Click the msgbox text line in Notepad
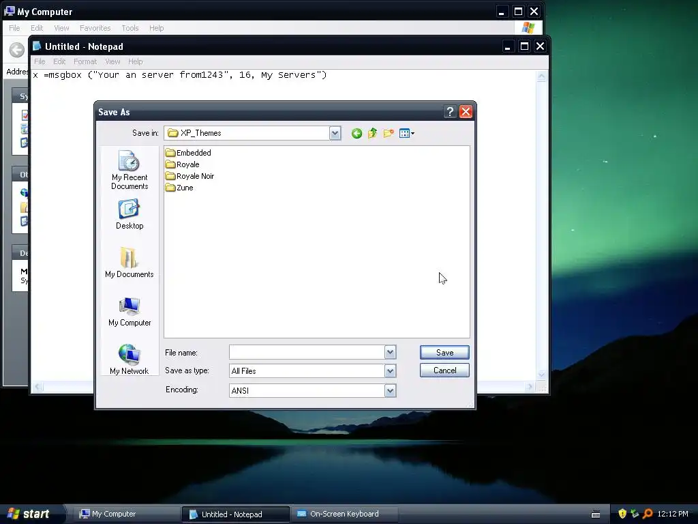698x524 pixels. pos(180,75)
